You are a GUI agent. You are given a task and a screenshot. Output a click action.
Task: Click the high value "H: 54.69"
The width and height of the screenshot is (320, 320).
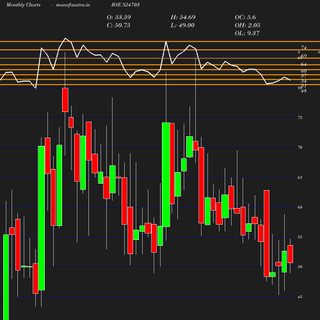pos(183,17)
